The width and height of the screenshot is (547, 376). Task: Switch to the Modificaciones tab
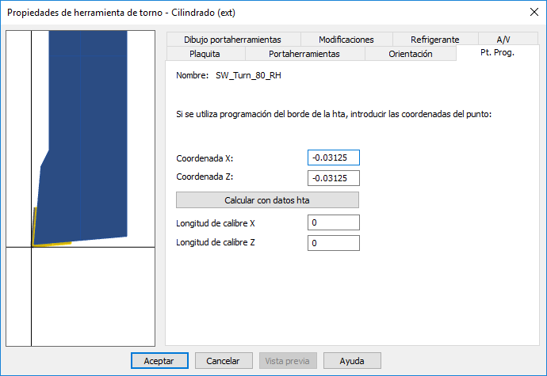pos(346,40)
